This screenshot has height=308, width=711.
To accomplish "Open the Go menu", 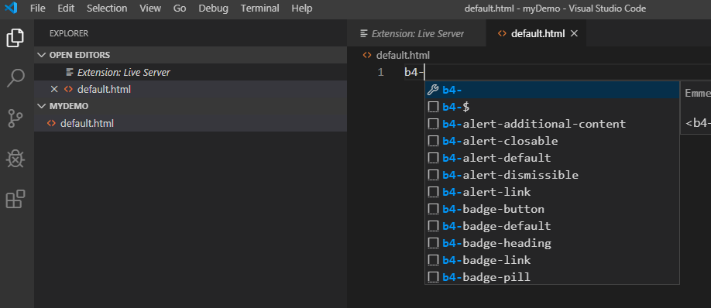I will click(180, 9).
